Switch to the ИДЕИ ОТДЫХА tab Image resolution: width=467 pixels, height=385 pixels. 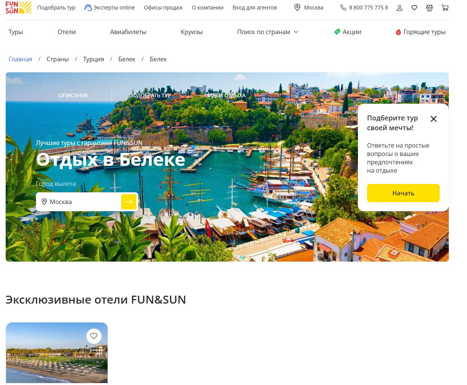click(226, 95)
